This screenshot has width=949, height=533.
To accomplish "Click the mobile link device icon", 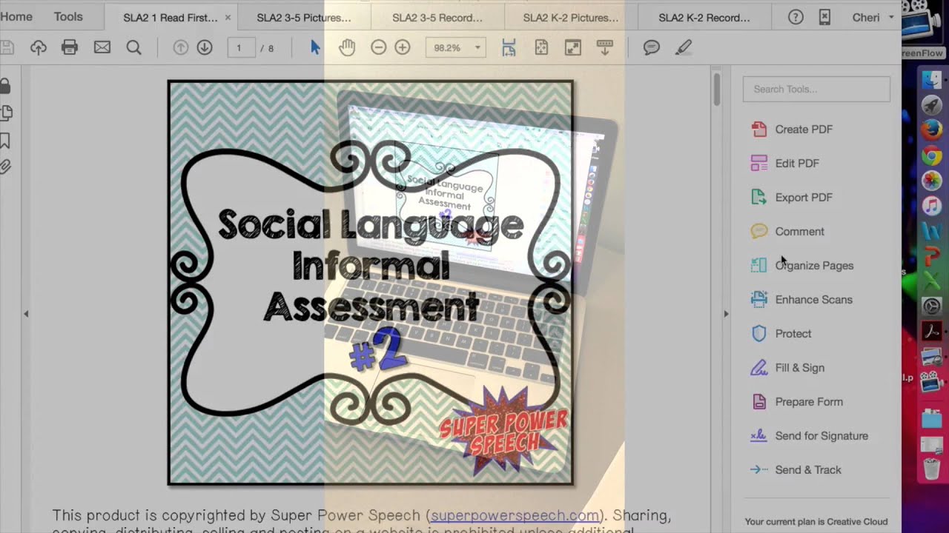I will (x=824, y=17).
